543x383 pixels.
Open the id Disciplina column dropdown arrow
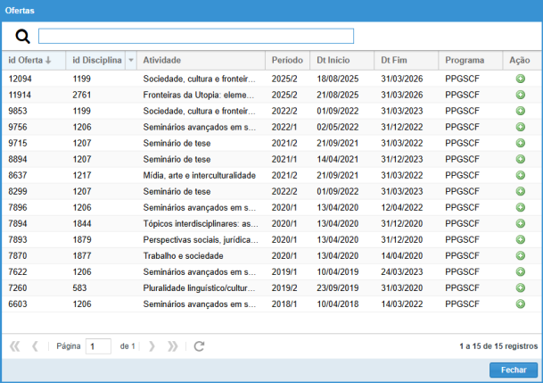[x=131, y=61]
